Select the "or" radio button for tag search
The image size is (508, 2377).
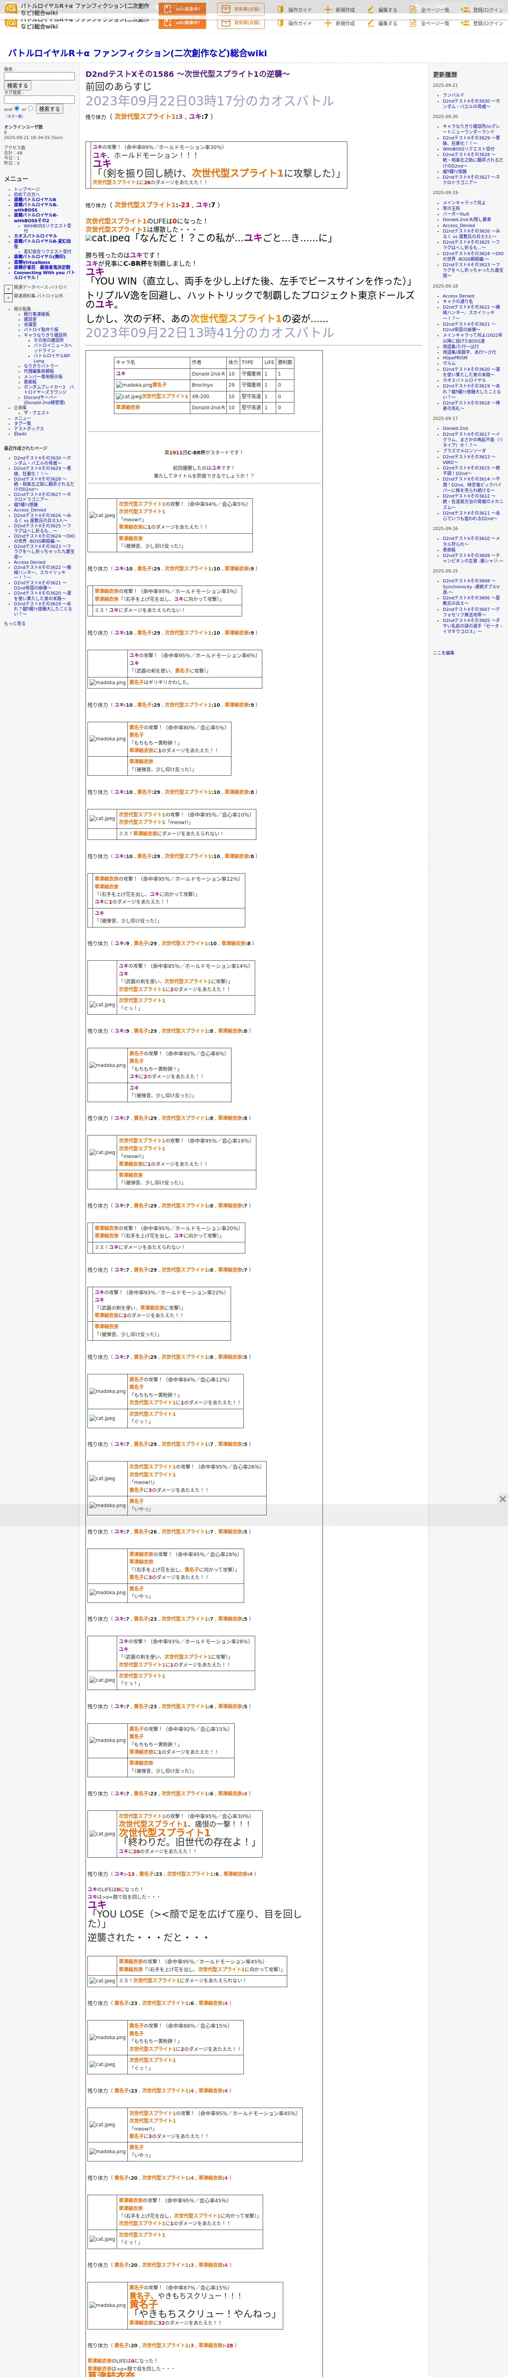pos(30,108)
